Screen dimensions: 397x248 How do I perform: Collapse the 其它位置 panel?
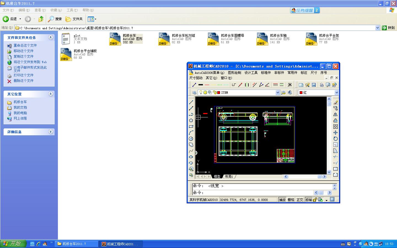[x=50, y=94]
